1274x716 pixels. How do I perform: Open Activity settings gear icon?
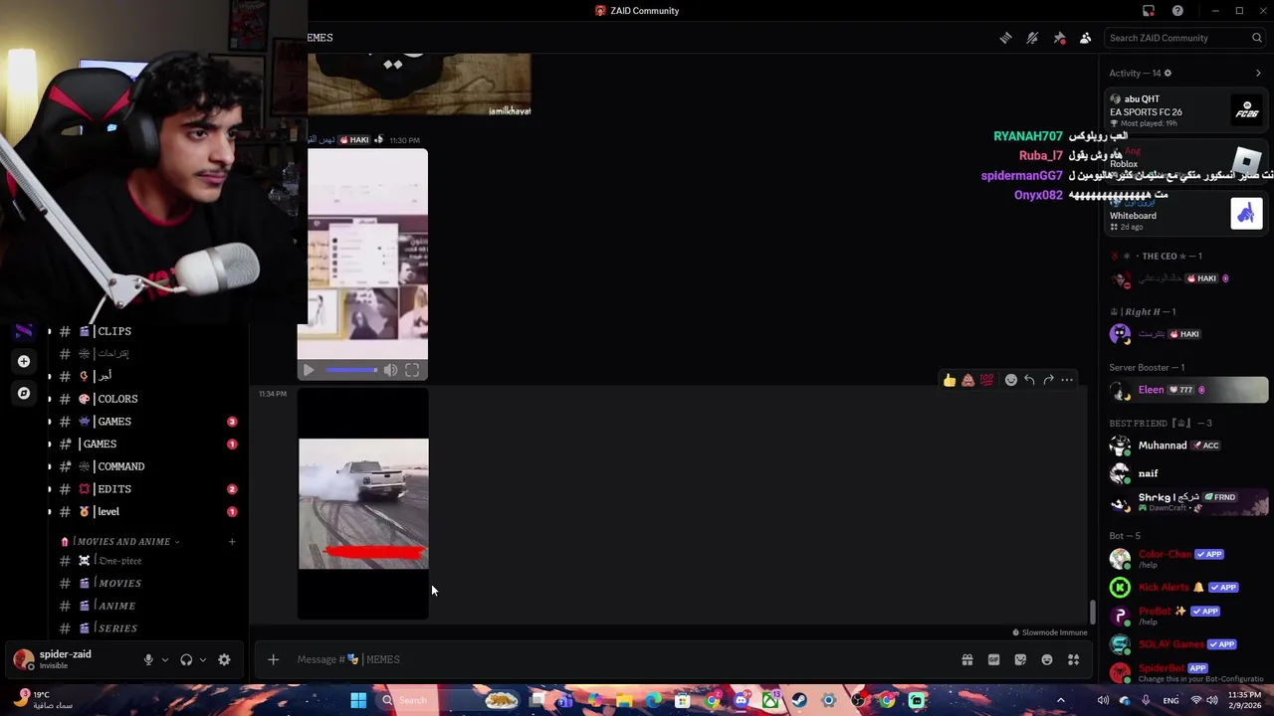(1168, 73)
